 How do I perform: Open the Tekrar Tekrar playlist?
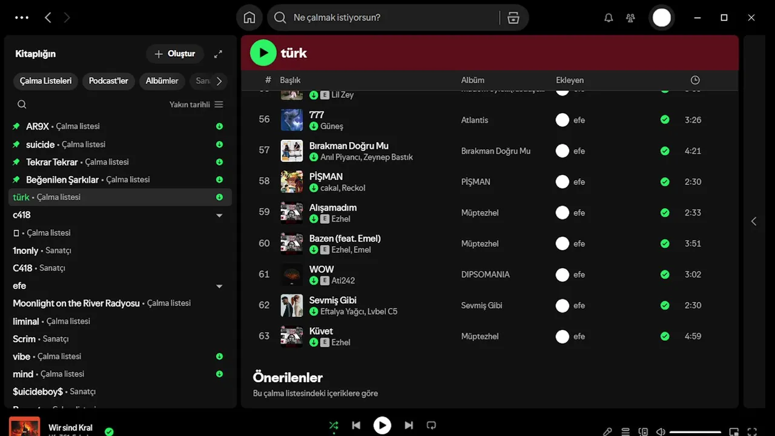(x=120, y=162)
